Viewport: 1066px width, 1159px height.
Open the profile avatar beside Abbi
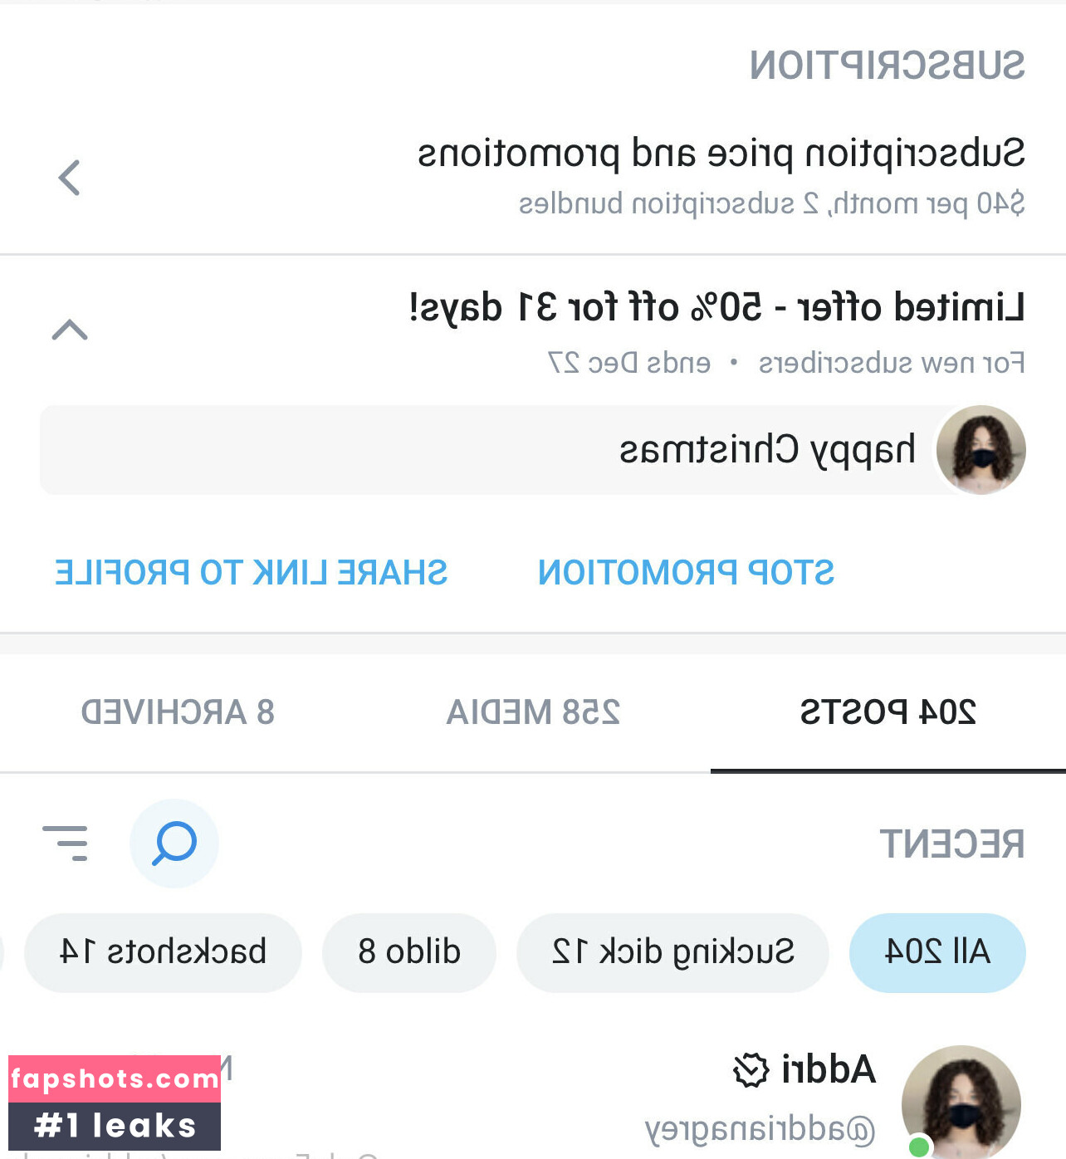tap(961, 1101)
